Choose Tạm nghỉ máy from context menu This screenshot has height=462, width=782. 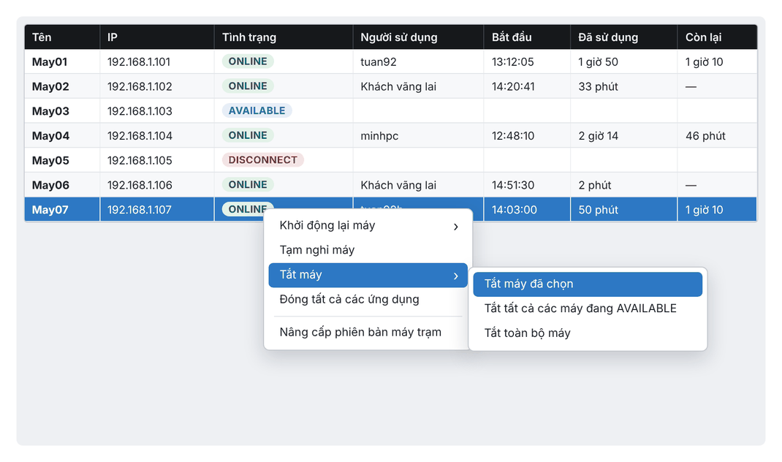coord(368,250)
